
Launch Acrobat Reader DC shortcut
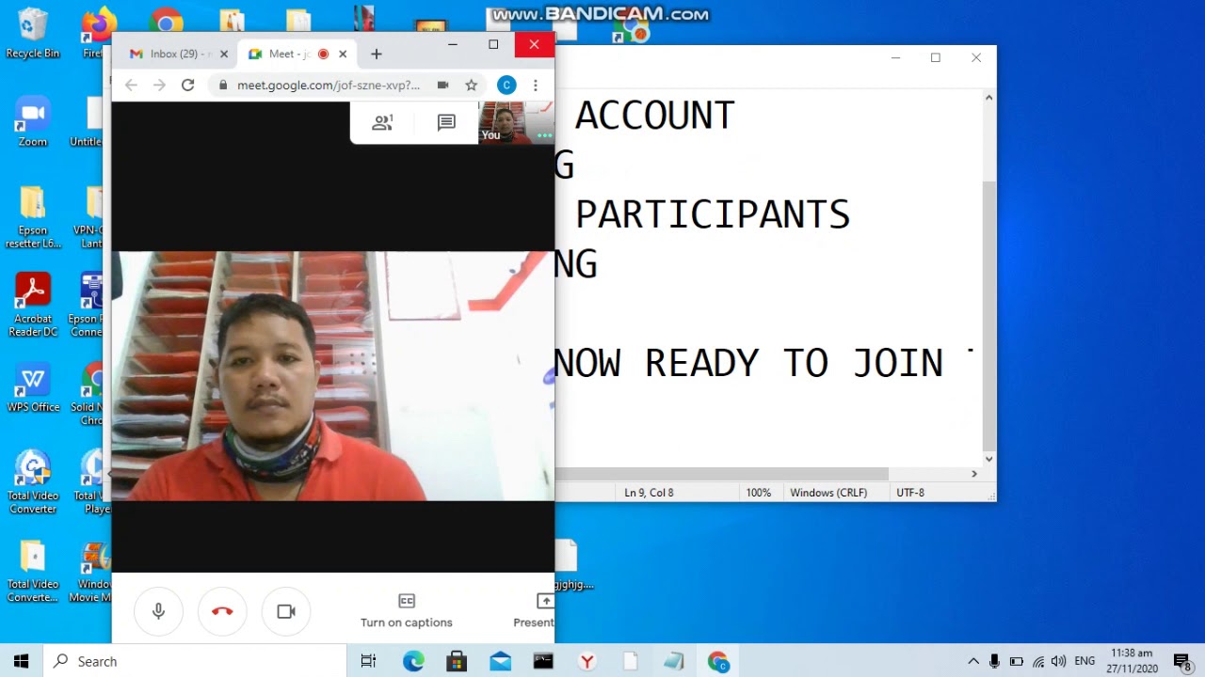coord(33,306)
